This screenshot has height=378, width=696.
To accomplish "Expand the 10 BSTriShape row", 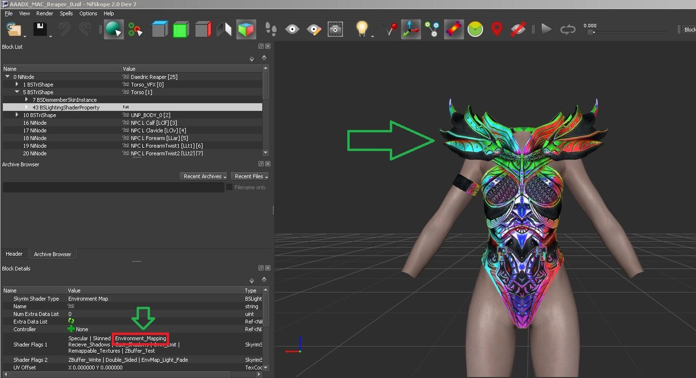I will pos(17,115).
